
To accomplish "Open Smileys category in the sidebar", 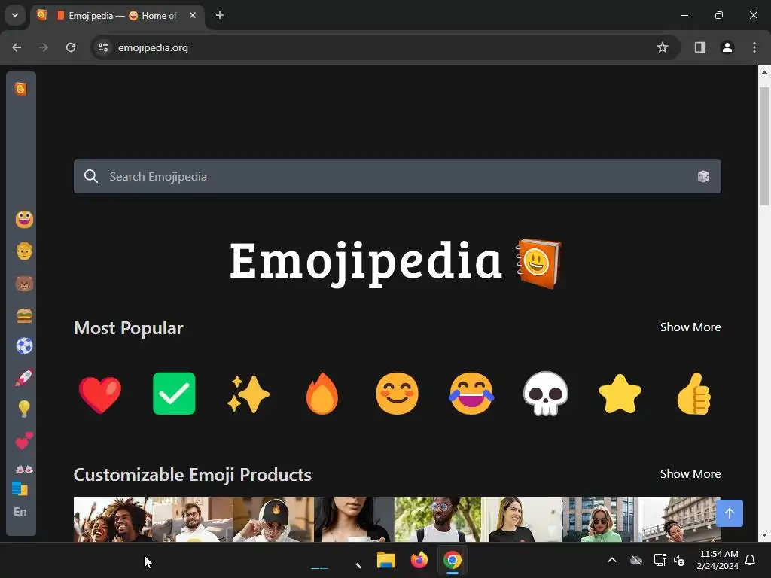I will [24, 219].
